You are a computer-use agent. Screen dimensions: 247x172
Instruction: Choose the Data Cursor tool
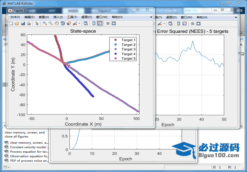pyautogui.click(x=68, y=23)
